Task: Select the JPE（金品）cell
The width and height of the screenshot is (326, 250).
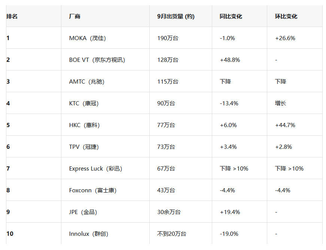Action: click(x=83, y=212)
